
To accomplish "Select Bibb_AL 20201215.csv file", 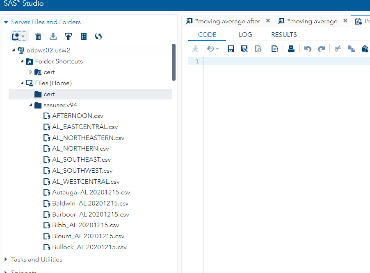I will click(x=86, y=225).
